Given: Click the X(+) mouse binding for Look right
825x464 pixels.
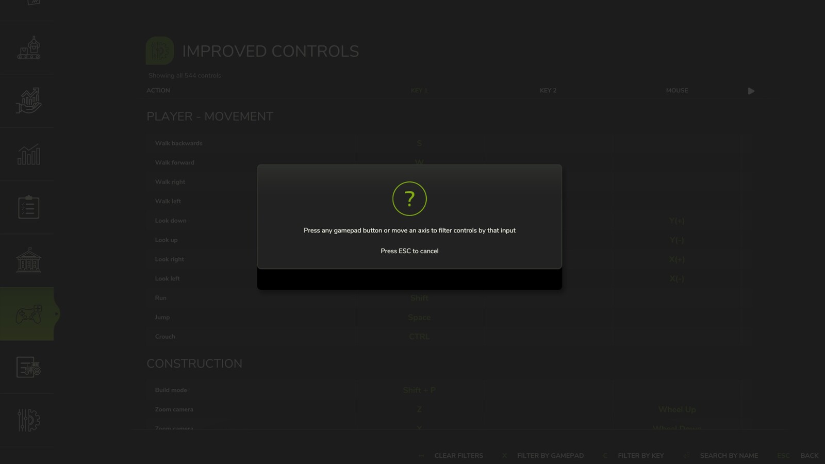Looking at the screenshot, I should coord(677,259).
